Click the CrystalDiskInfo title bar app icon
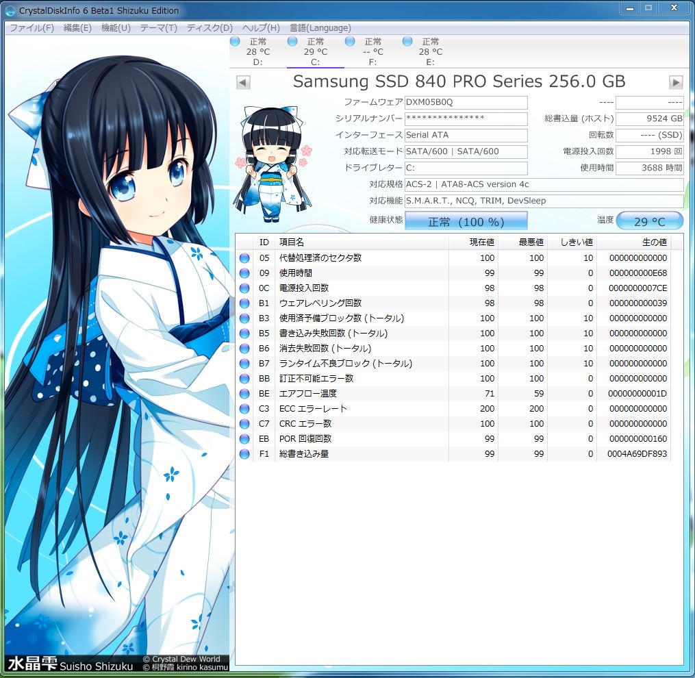Image resolution: width=695 pixels, height=678 pixels. pyautogui.click(x=10, y=10)
